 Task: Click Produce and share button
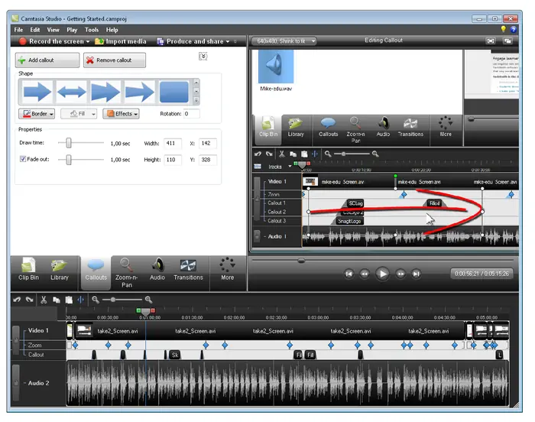[190, 41]
